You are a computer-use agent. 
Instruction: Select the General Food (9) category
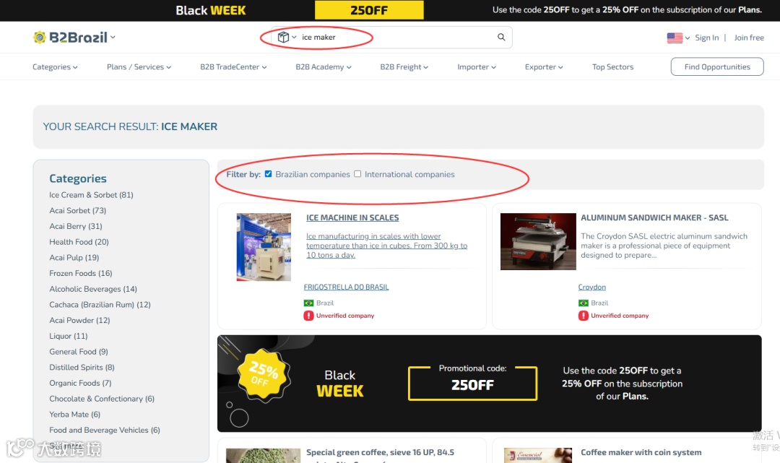[x=79, y=352]
